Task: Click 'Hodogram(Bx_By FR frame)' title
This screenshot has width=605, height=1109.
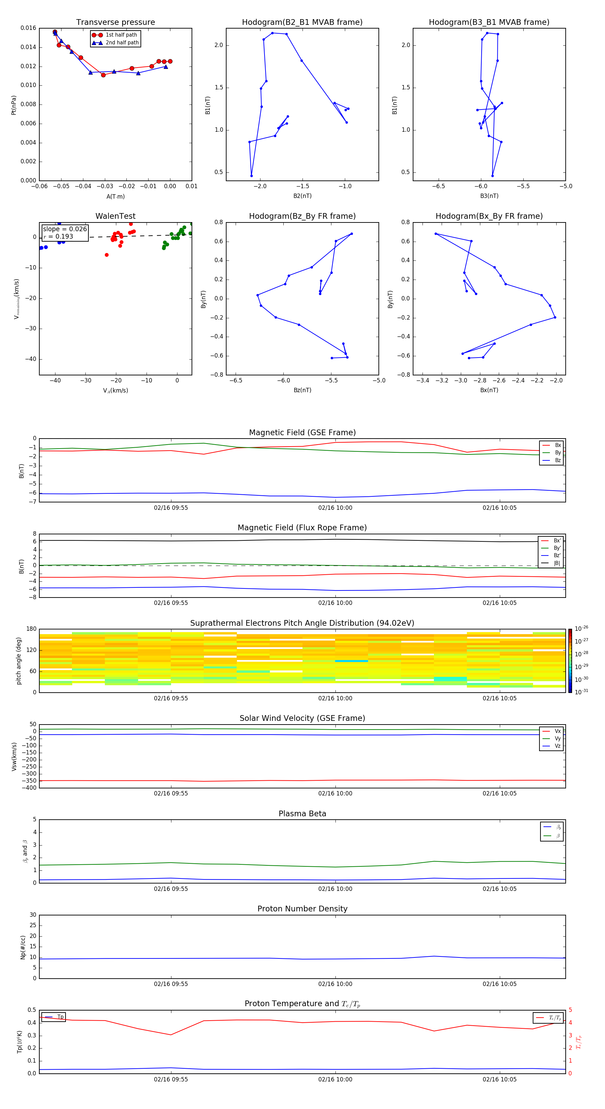Action: (489, 216)
